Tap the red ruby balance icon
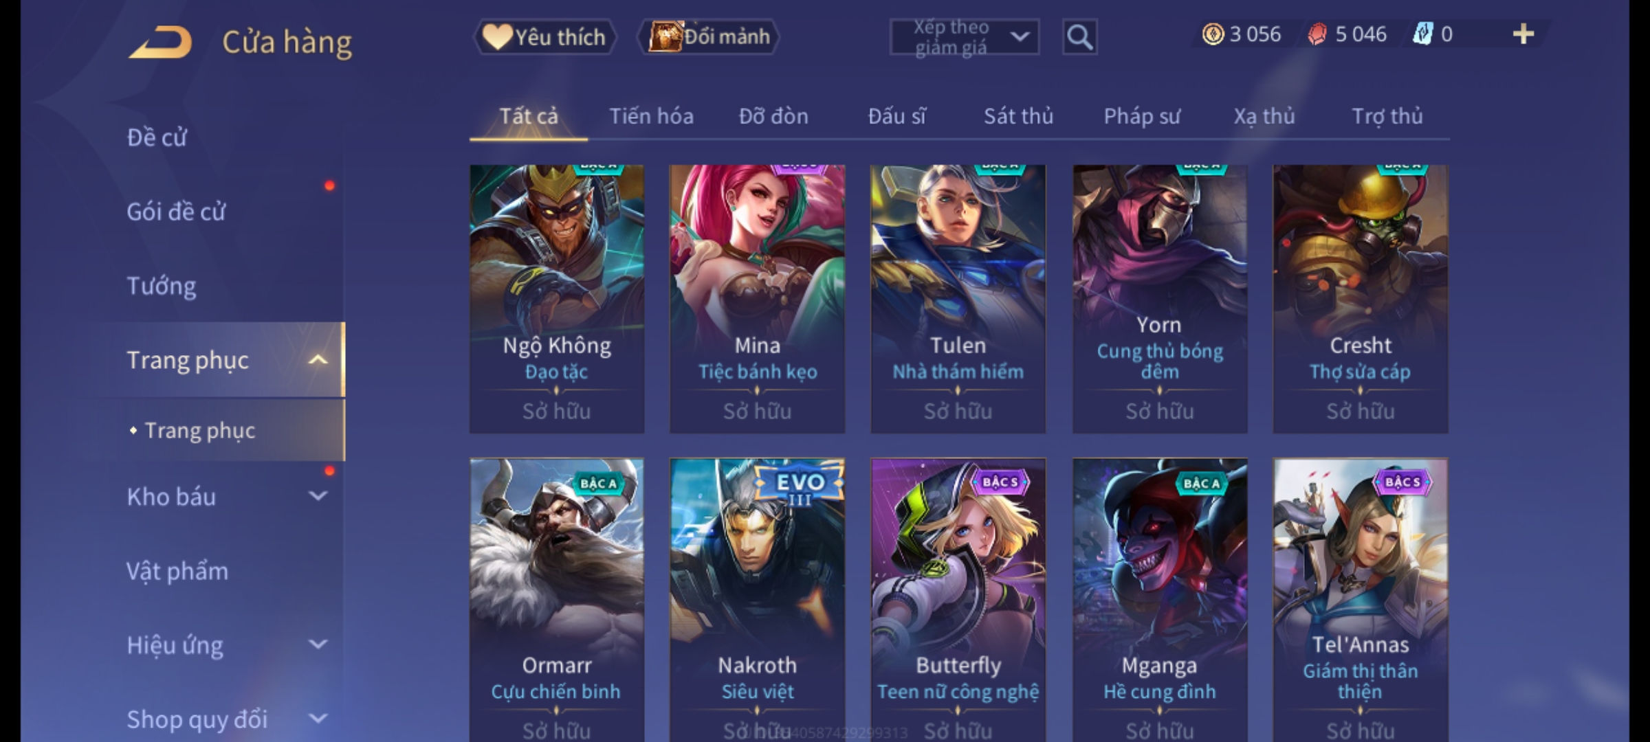 click(1317, 34)
